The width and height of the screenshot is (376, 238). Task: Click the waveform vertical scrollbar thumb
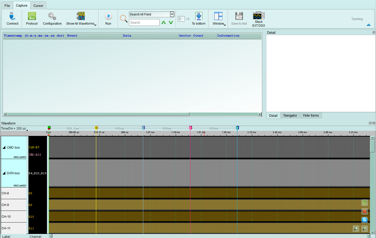click(x=372, y=146)
